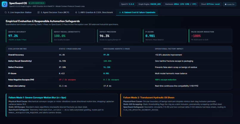Click the 11.1 ms latency value
This screenshot has width=240, height=124.
[63, 86]
